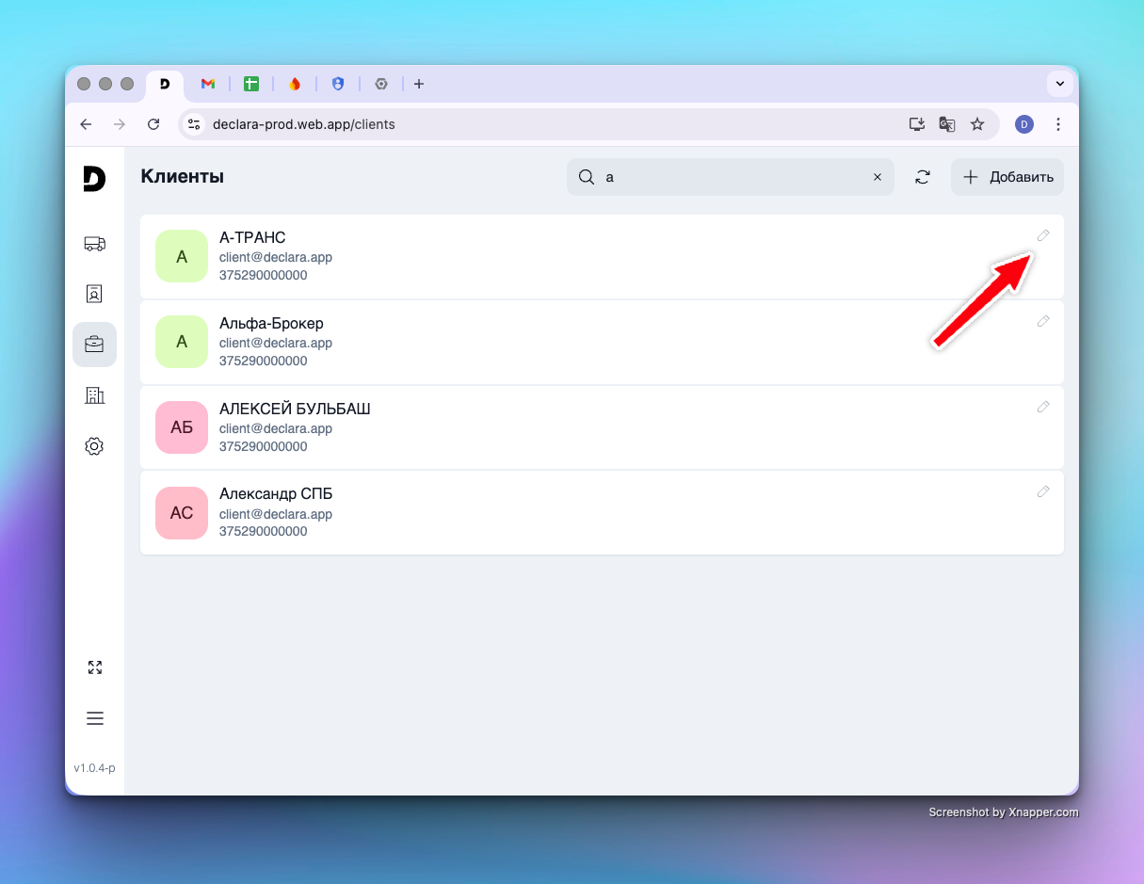Edit Александр СПБ client with pencil
This screenshot has height=884, width=1144.
coord(1043,491)
